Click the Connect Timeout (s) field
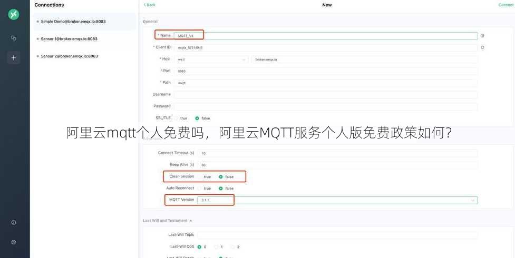 tap(337, 153)
